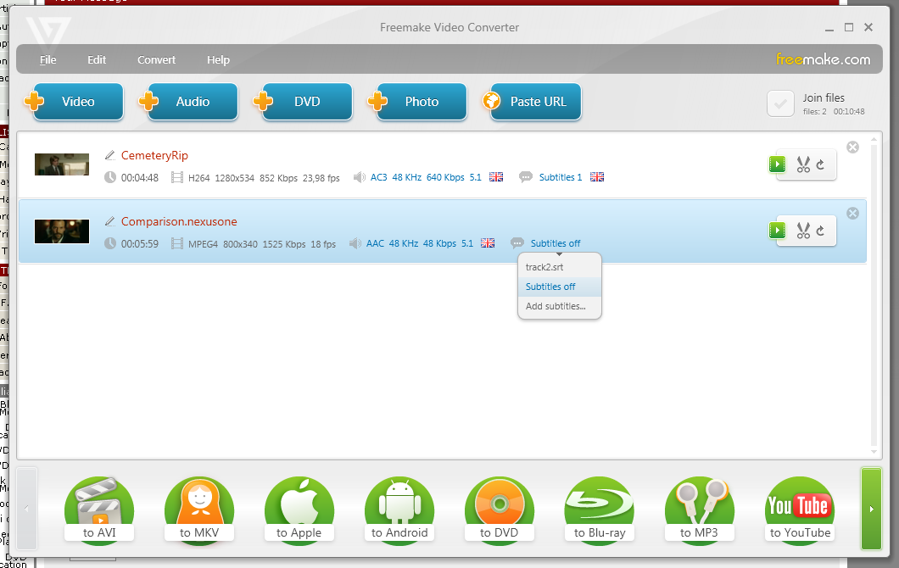Click the speaker icon on the Comparison.nexusone row
The height and width of the screenshot is (568, 899).
tap(355, 243)
